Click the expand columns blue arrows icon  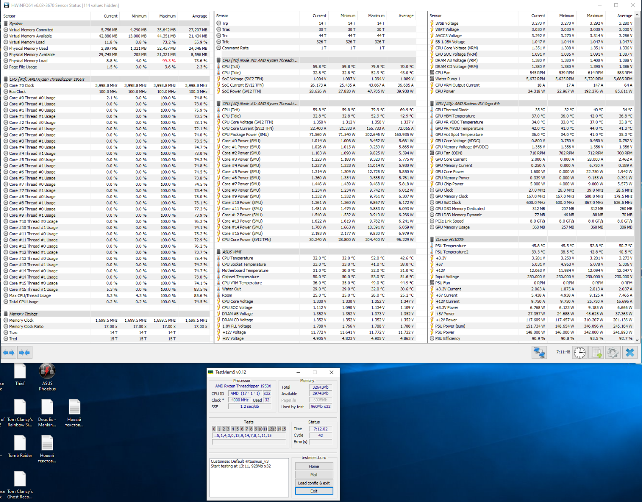point(9,353)
